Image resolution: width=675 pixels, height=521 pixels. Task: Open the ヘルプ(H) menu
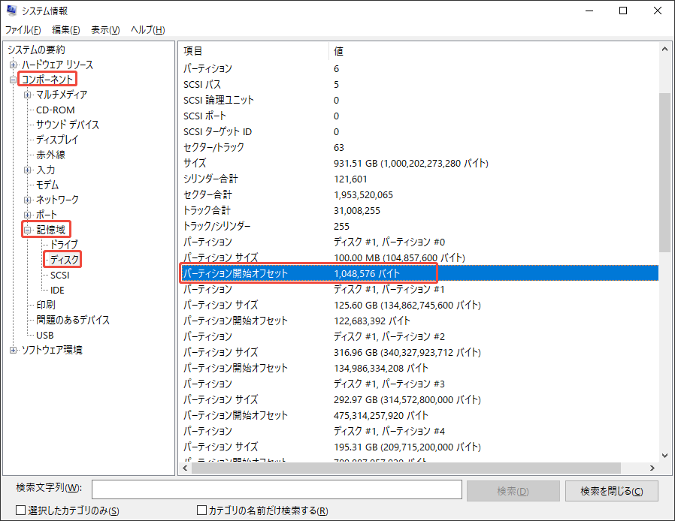click(147, 30)
